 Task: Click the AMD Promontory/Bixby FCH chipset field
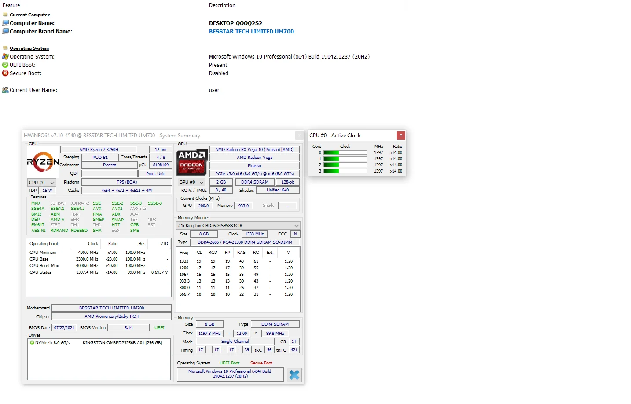click(112, 316)
